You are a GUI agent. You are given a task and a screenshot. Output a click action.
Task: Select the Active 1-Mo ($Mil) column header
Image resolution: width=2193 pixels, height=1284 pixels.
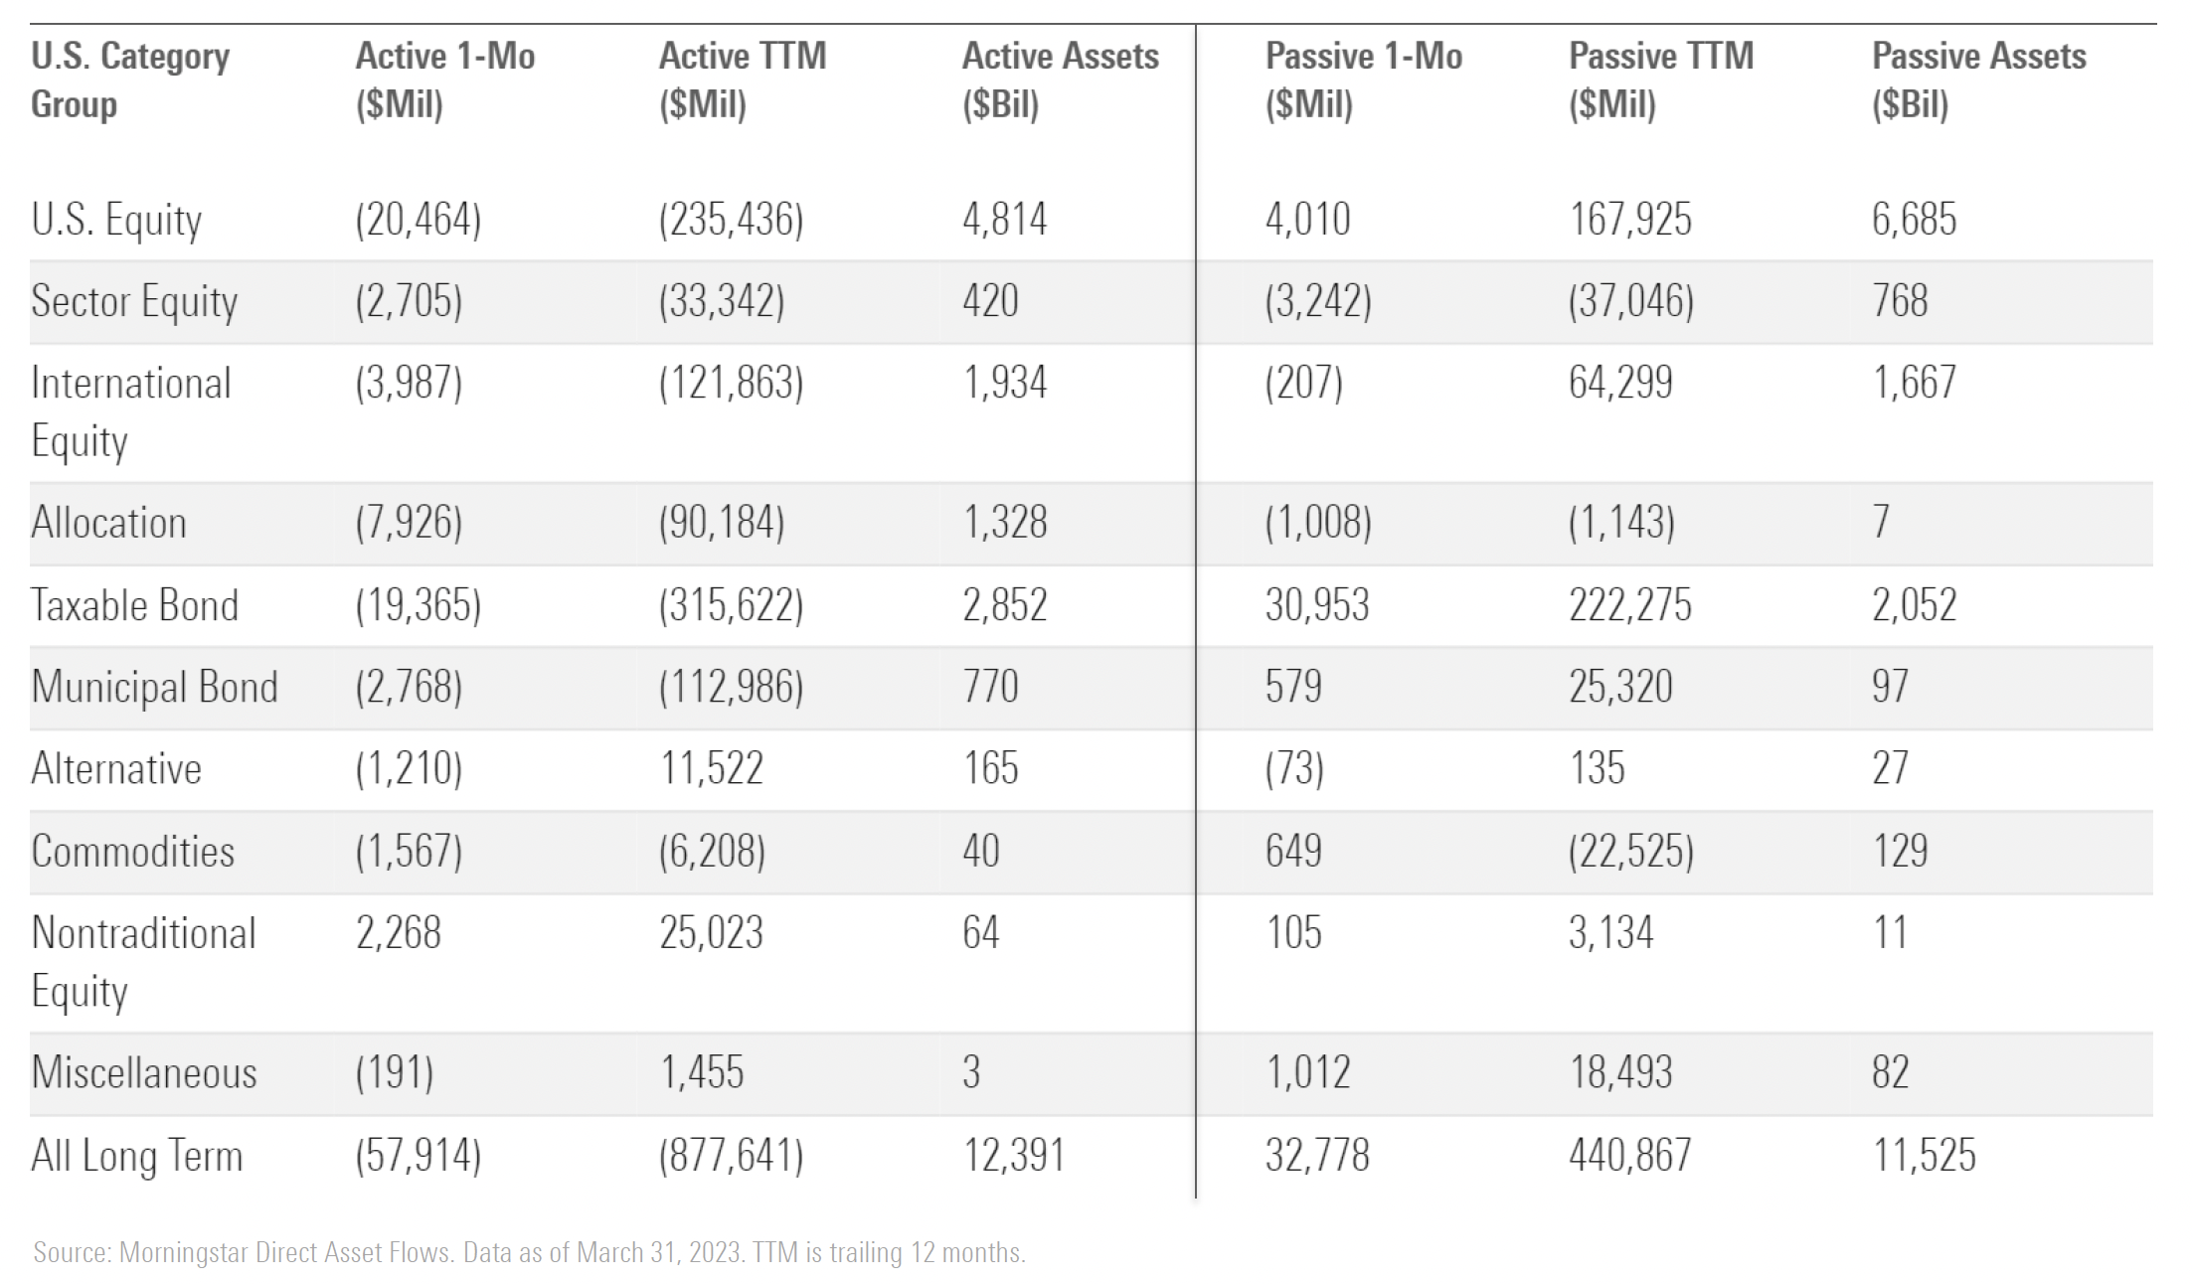click(445, 80)
